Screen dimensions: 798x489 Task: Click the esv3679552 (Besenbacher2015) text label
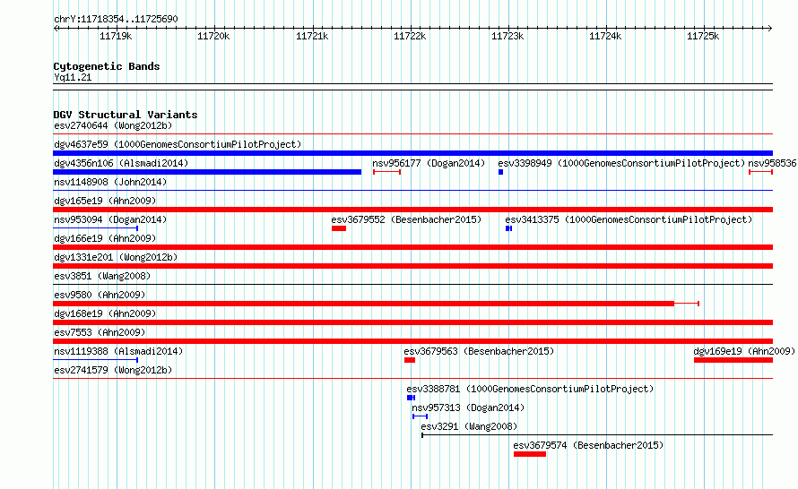click(x=406, y=219)
